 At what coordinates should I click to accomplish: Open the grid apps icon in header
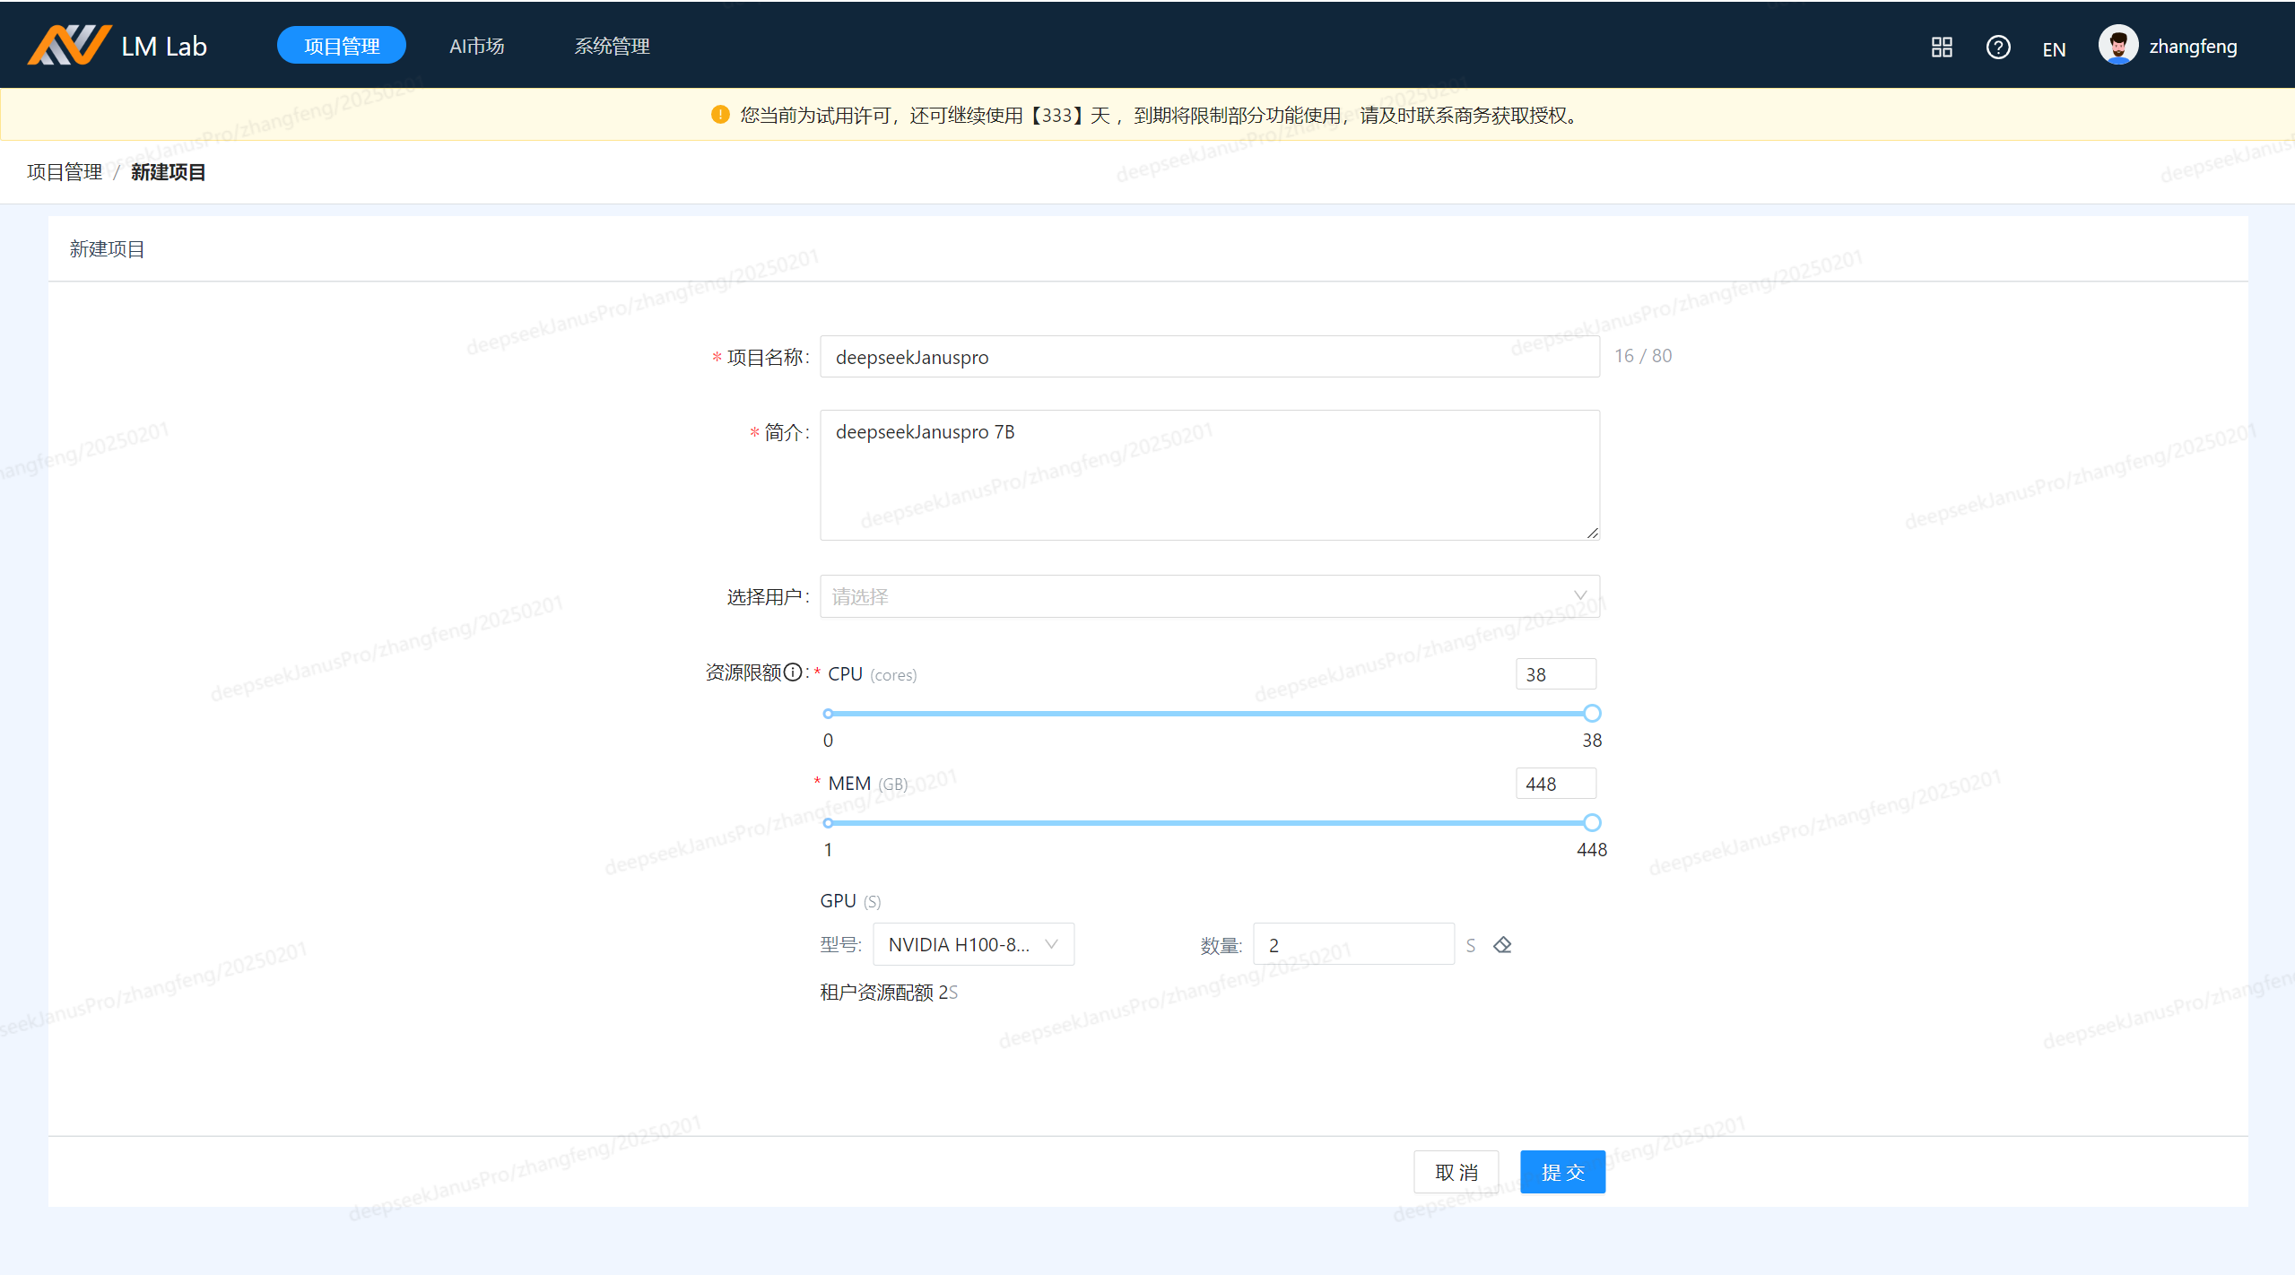tap(1942, 47)
